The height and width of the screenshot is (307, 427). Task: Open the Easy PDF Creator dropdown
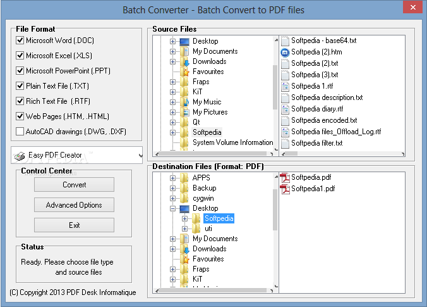click(x=140, y=156)
